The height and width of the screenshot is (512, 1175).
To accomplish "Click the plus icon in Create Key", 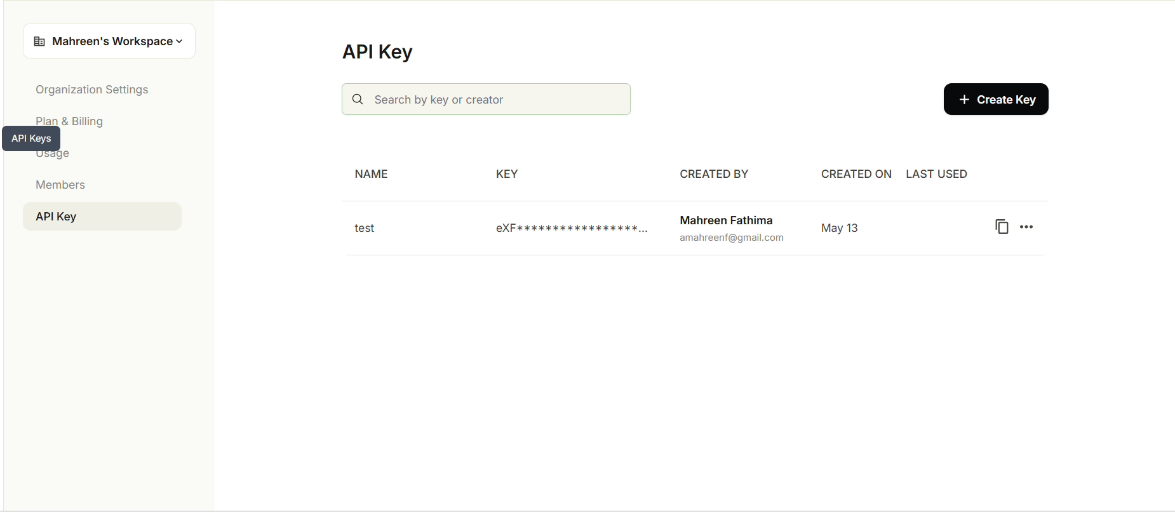I will (964, 99).
